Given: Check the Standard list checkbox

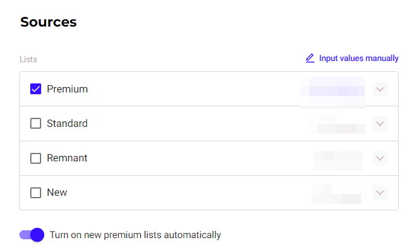Looking at the screenshot, I should click(x=36, y=123).
